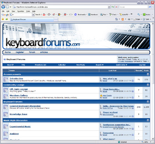Collapse the Music Style Discussion category
Viewport: 155px width, 144px height.
click(x=148, y=120)
